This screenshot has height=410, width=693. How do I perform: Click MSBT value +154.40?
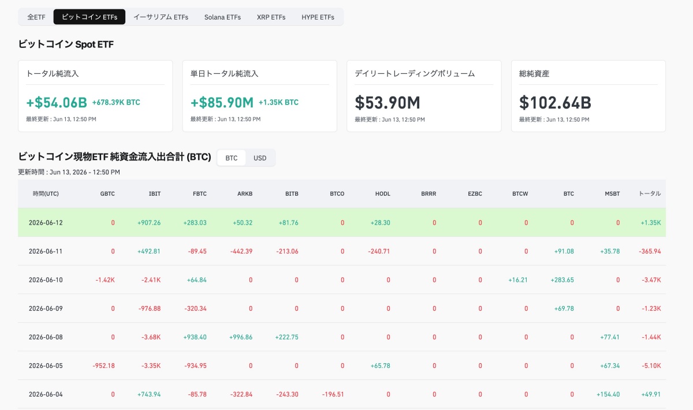tap(608, 394)
